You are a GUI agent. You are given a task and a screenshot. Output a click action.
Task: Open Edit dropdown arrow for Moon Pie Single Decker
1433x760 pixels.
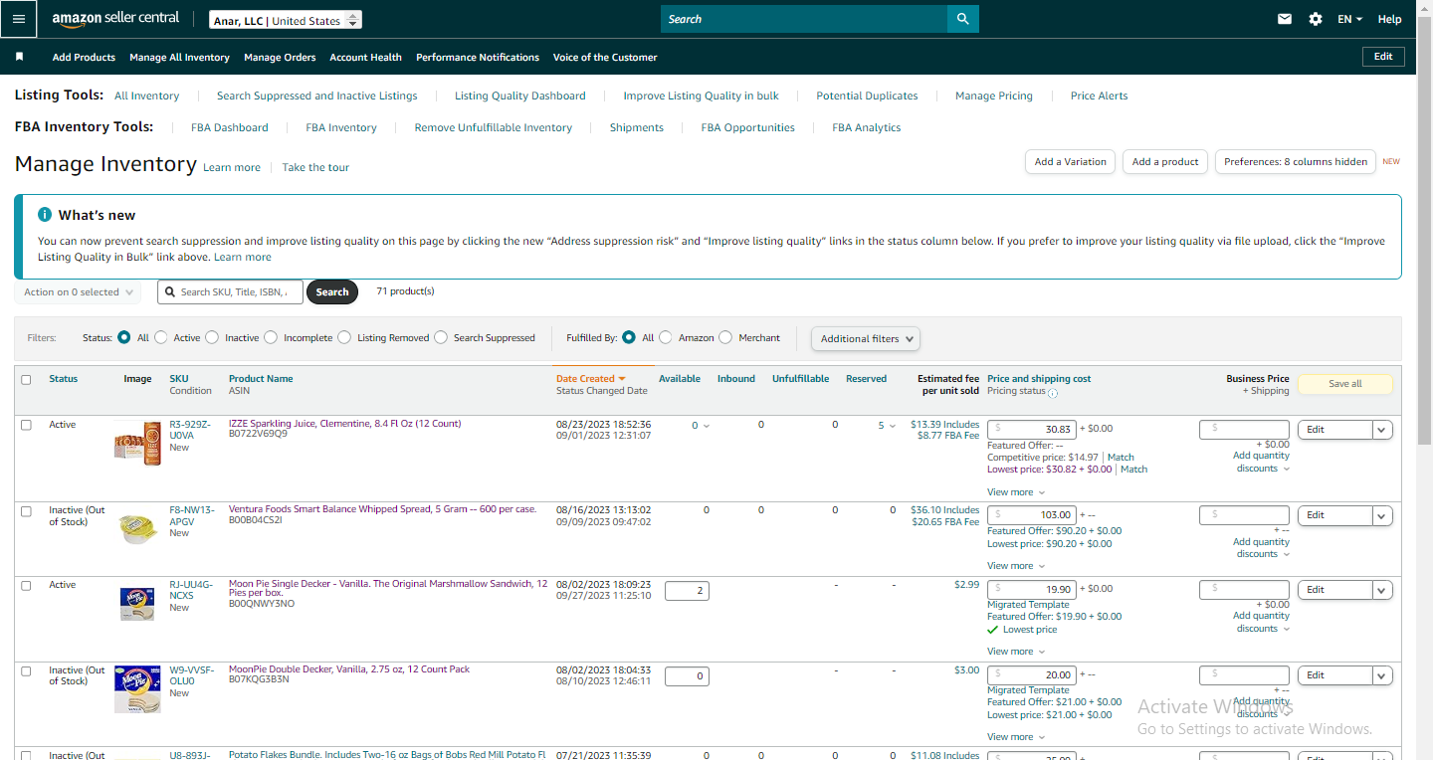pos(1382,590)
